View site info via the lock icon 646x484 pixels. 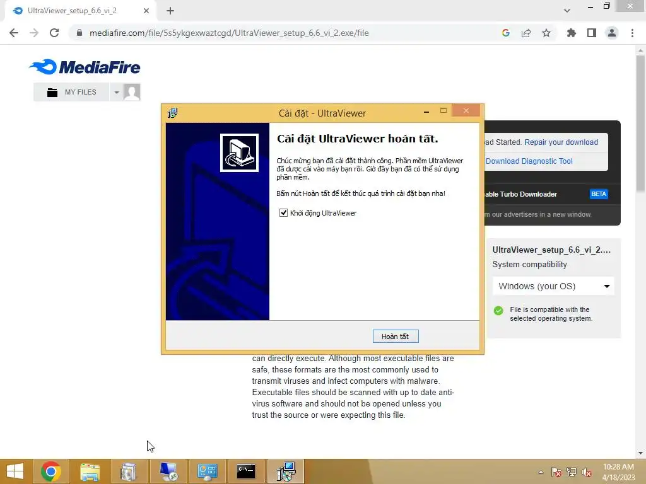(x=79, y=33)
